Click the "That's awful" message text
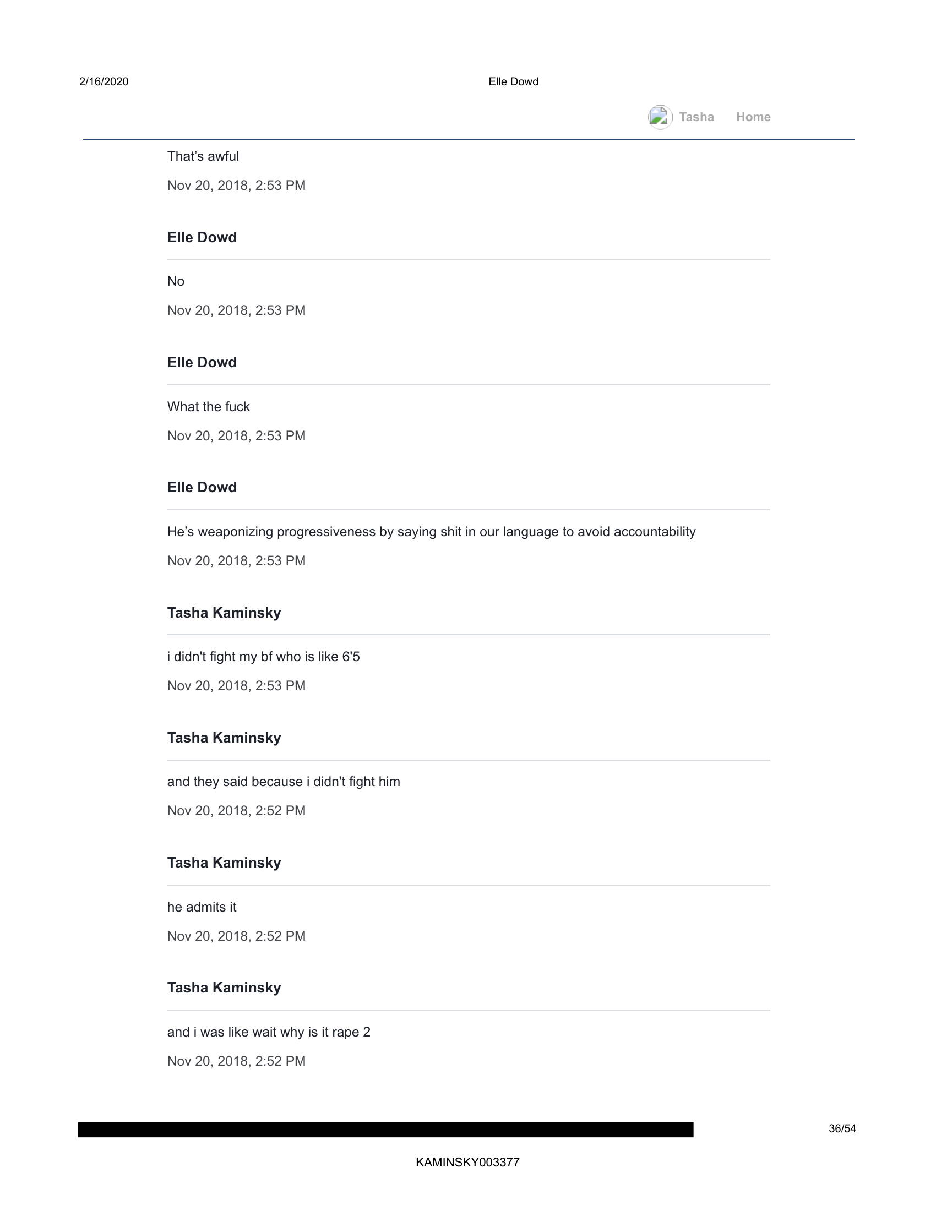The height and width of the screenshot is (1211, 936). click(x=203, y=156)
